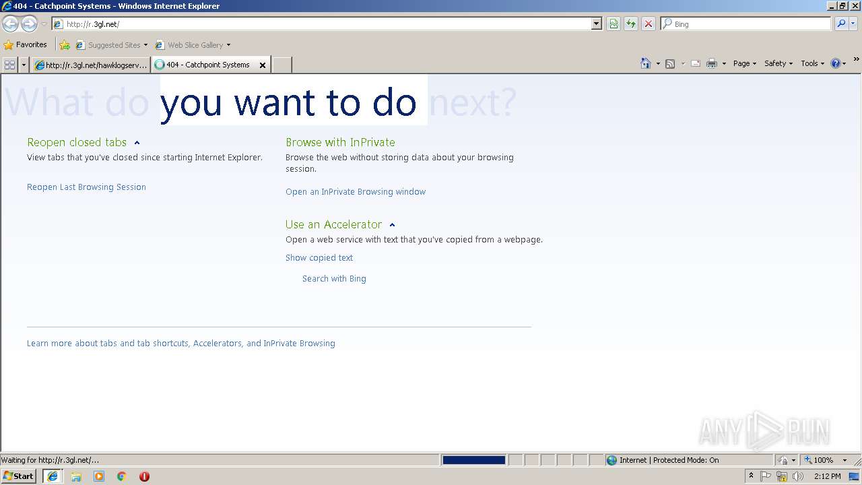Switch to the r.3gl.net/hawklogserv tab

[91, 65]
